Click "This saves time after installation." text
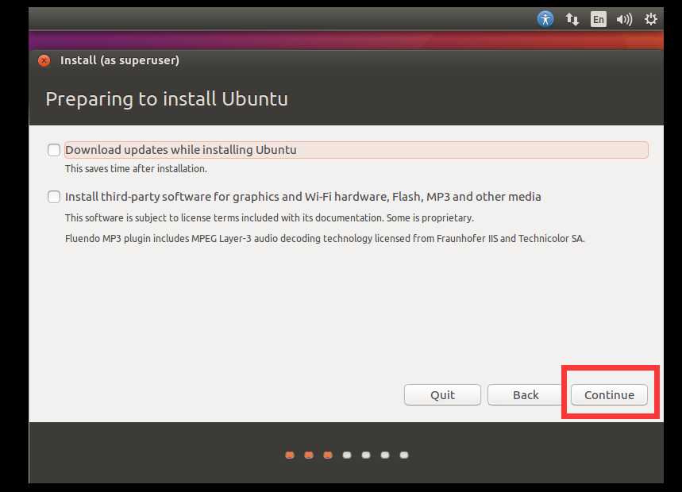The width and height of the screenshot is (682, 492). [x=136, y=169]
